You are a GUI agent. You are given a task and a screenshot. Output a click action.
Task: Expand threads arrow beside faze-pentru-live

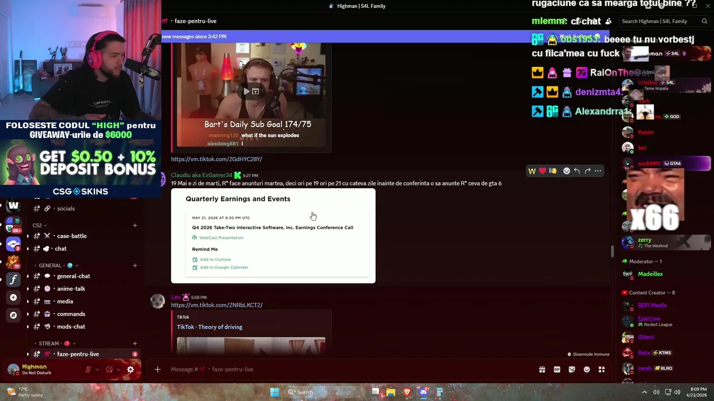(x=28, y=354)
